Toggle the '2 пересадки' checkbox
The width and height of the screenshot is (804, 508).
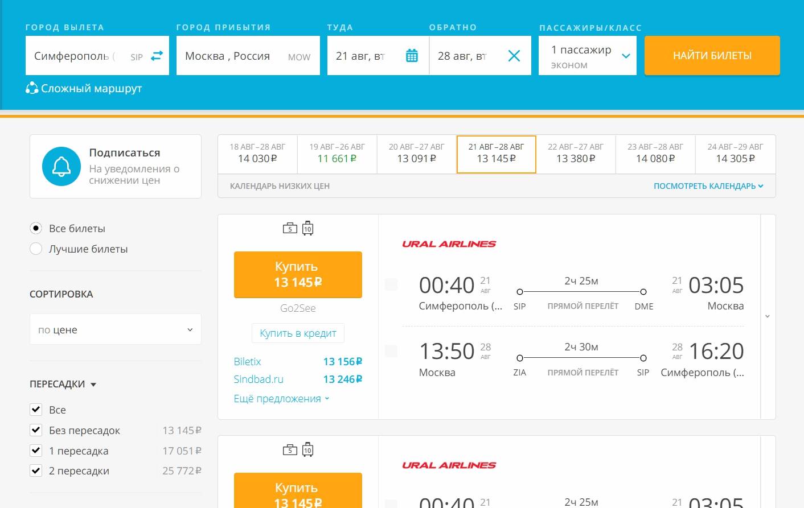click(x=36, y=470)
